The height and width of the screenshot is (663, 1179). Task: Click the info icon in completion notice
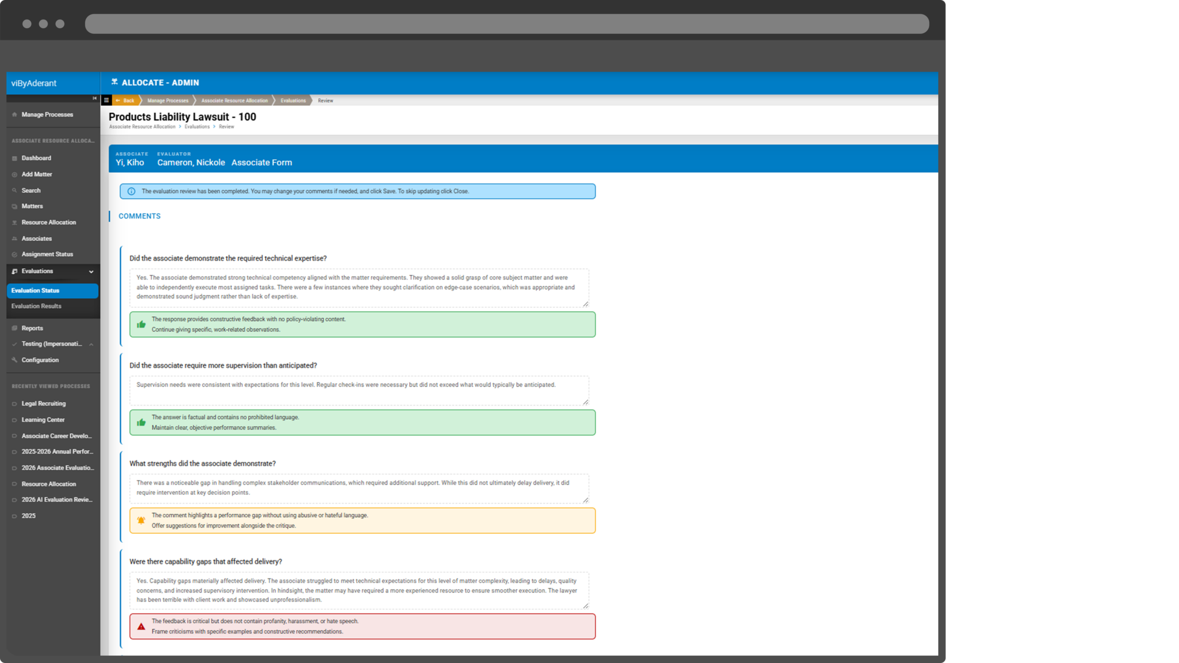click(x=131, y=192)
